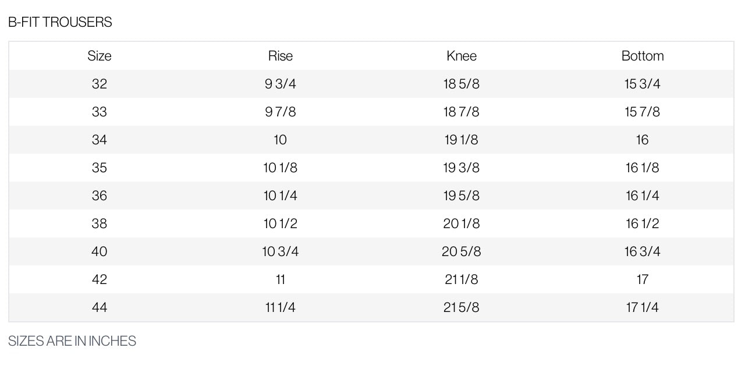Click the rise value for size 34
The image size is (752, 369).
point(280,140)
